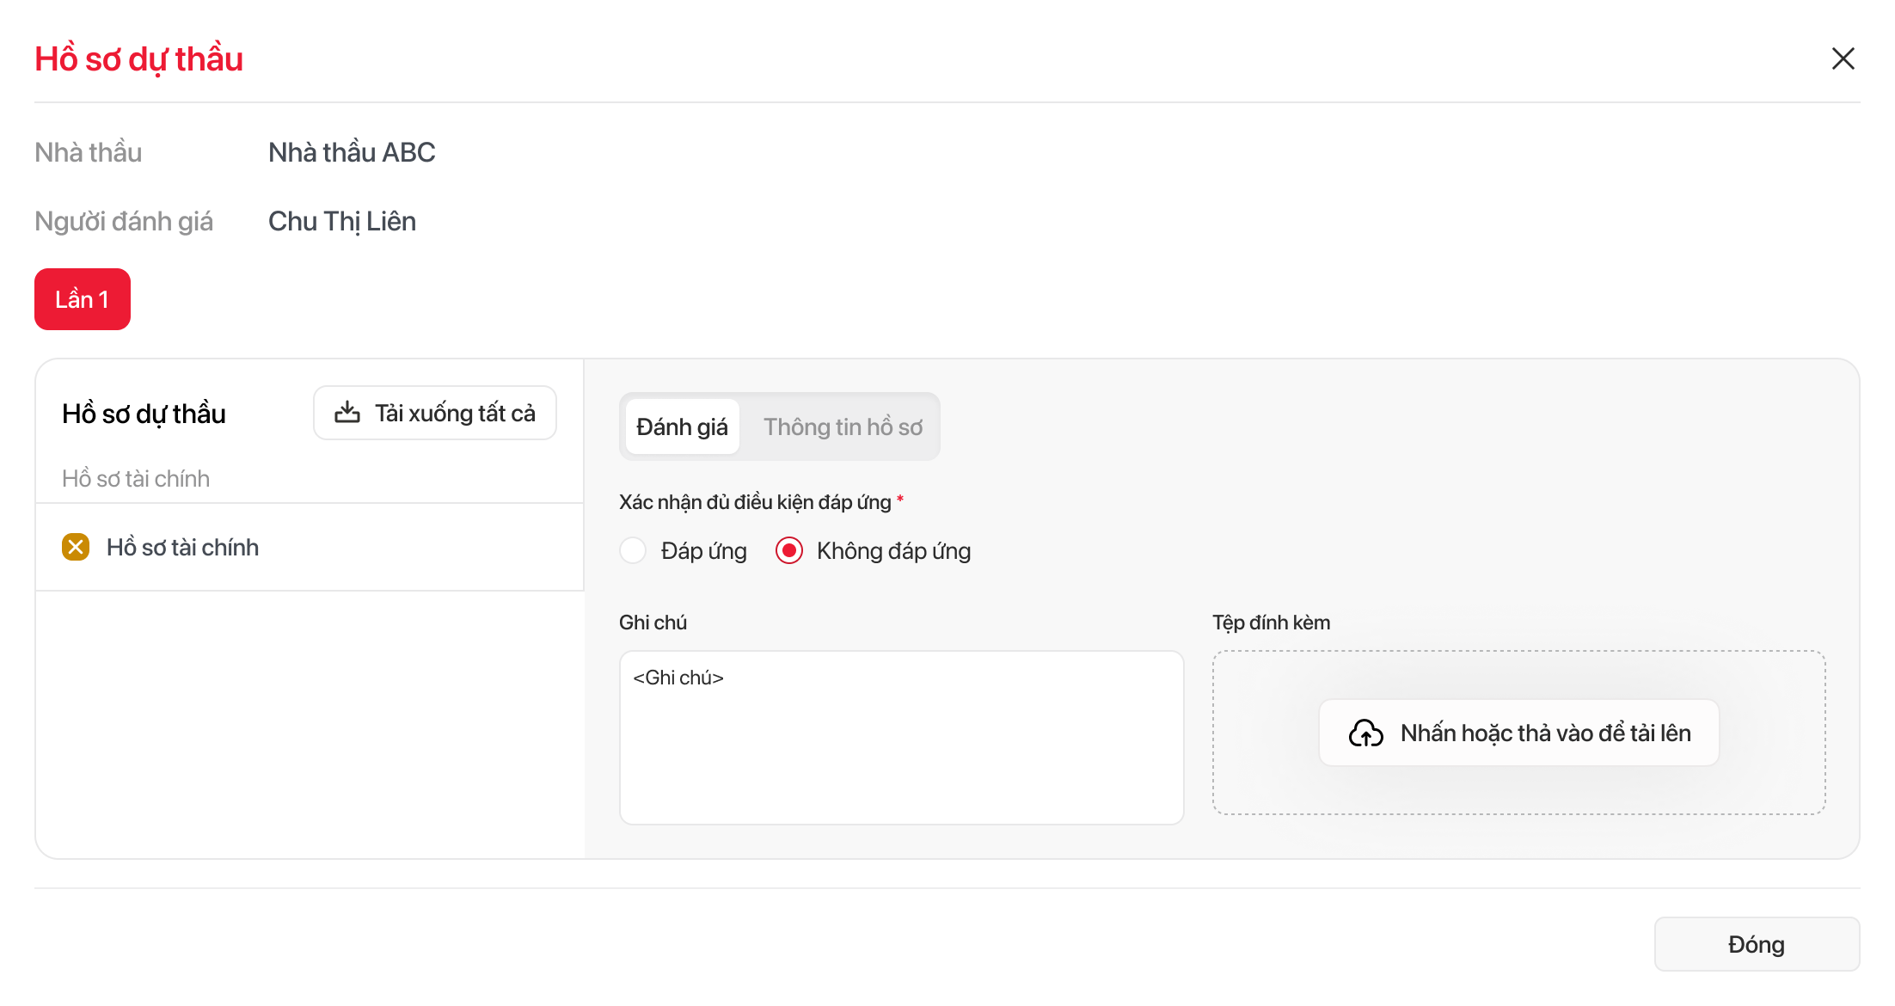Click the Tệp đính kèm label
Image resolution: width=1895 pixels, height=1006 pixels.
point(1271,623)
